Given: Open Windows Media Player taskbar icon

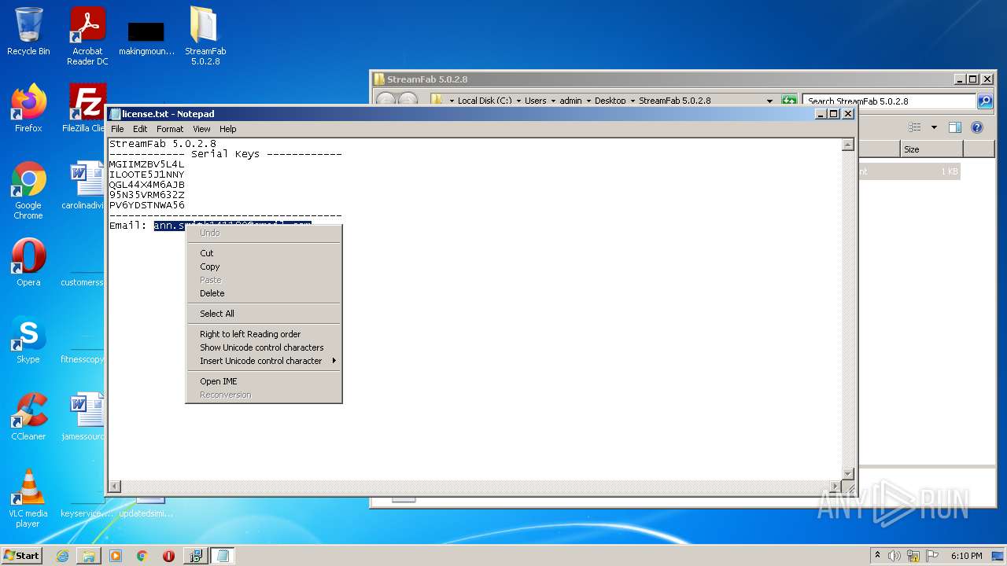Looking at the screenshot, I should coord(116,556).
